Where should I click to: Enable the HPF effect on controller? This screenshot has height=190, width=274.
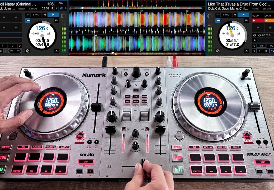[127, 96]
